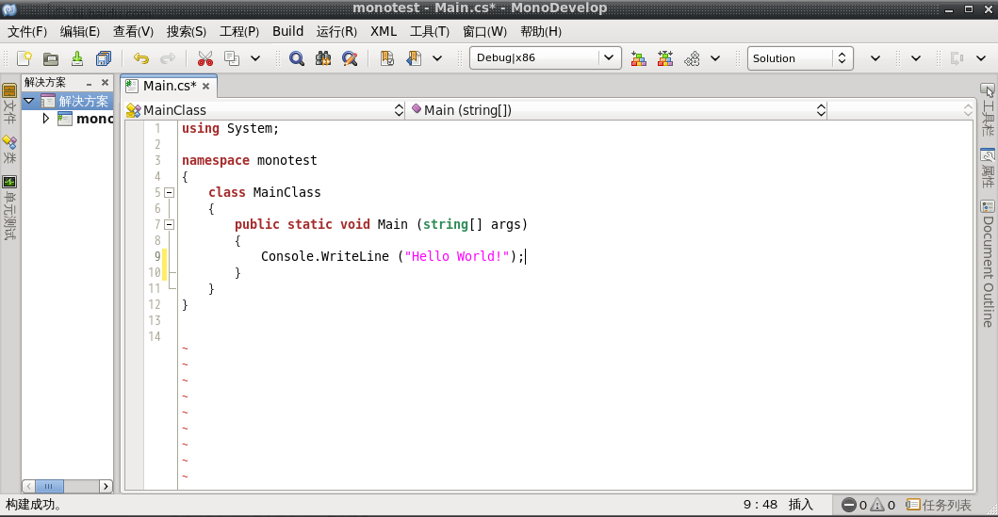Collapse the MainClass code fold marker

169,192
